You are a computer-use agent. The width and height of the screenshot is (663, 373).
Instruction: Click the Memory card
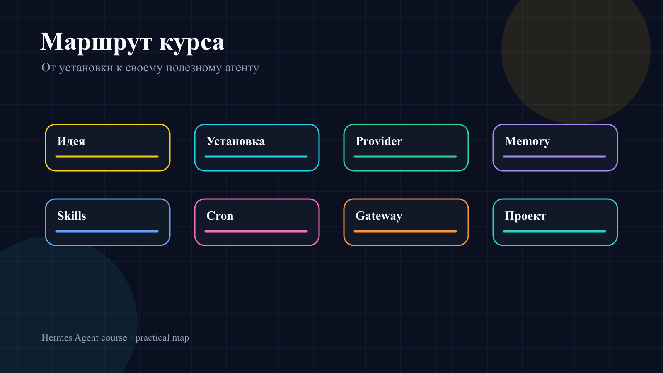pyautogui.click(x=555, y=148)
